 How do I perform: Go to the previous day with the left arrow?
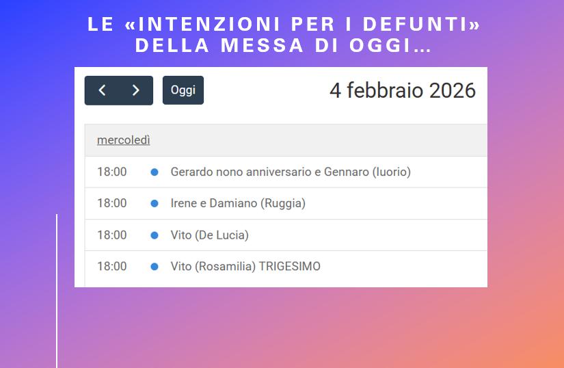click(x=102, y=90)
